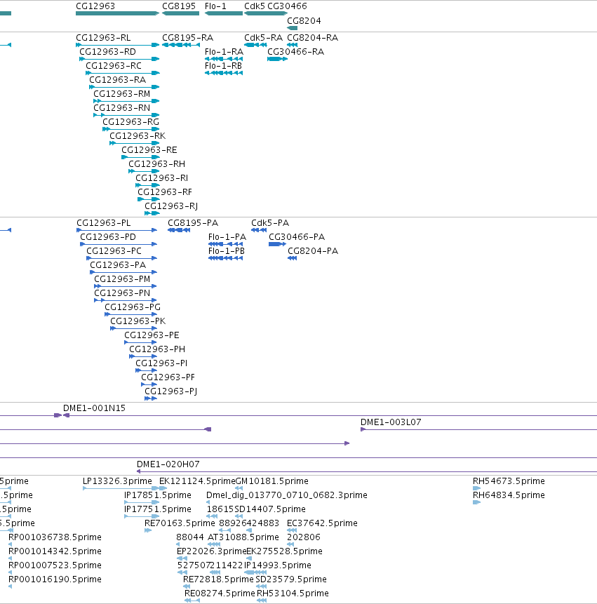Select transcript Flo-1-RB

(224, 73)
